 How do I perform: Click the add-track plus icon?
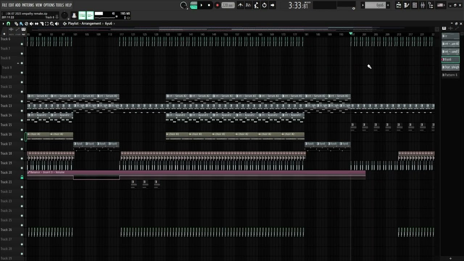point(4,34)
